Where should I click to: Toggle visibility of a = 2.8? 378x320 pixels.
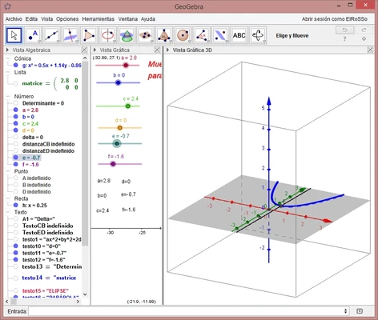16,110
